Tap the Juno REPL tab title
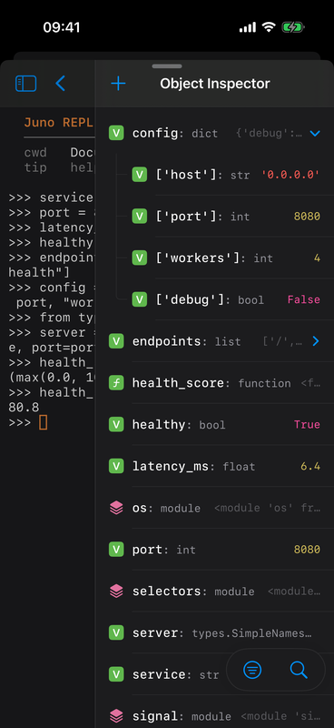The width and height of the screenshot is (334, 728). [x=59, y=123]
